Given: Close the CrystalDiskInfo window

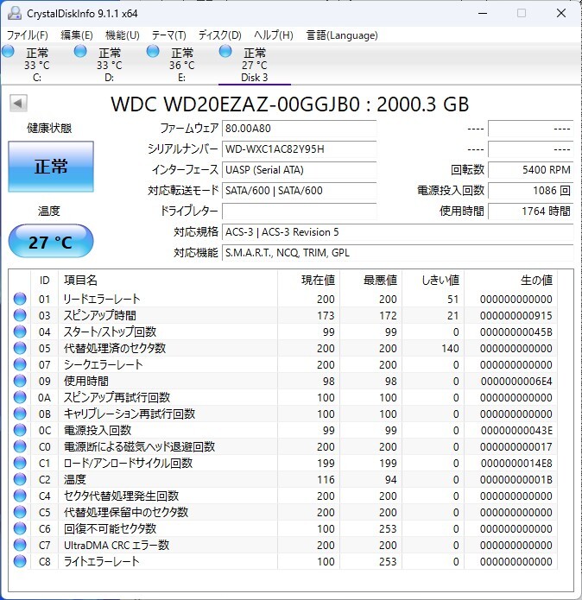Looking at the screenshot, I should point(561,14).
